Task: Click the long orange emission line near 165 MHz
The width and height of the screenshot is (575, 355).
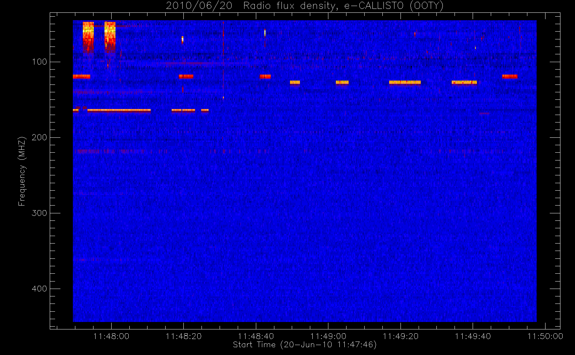Action: point(119,110)
